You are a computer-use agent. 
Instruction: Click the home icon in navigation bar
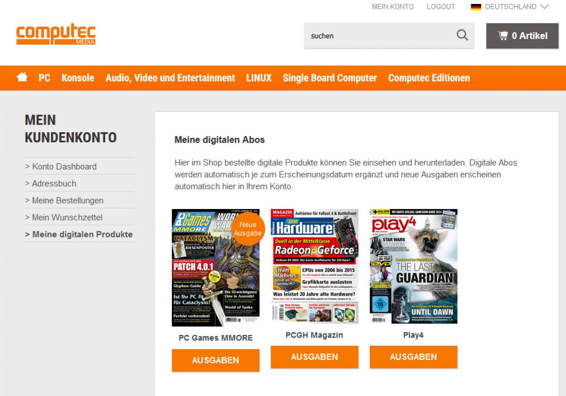point(22,77)
